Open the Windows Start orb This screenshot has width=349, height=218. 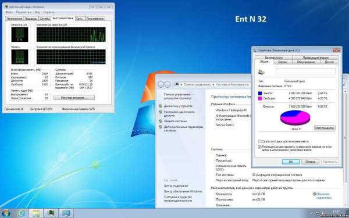click(6, 213)
